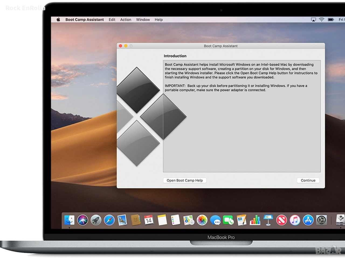Click the AirPlay display icon
Viewport: 345px width, 258px height.
click(313, 20)
